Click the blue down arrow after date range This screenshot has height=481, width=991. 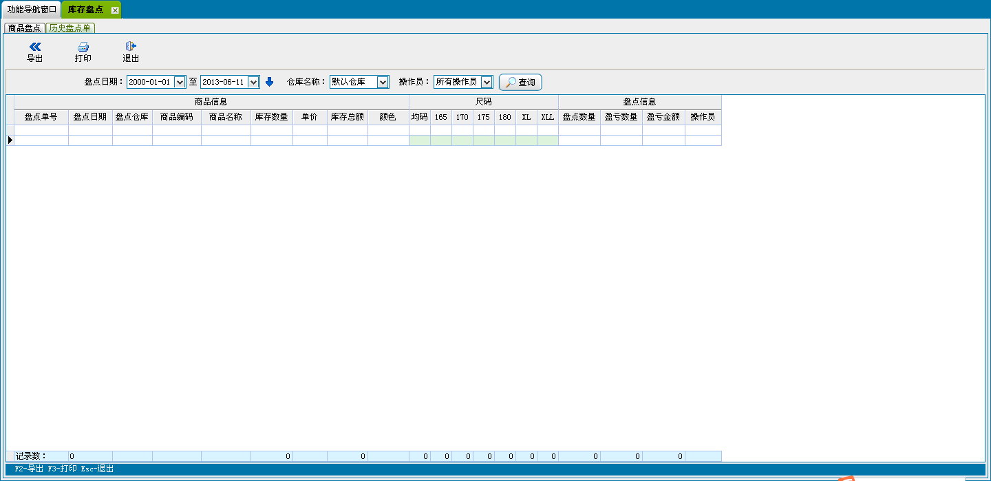point(270,82)
